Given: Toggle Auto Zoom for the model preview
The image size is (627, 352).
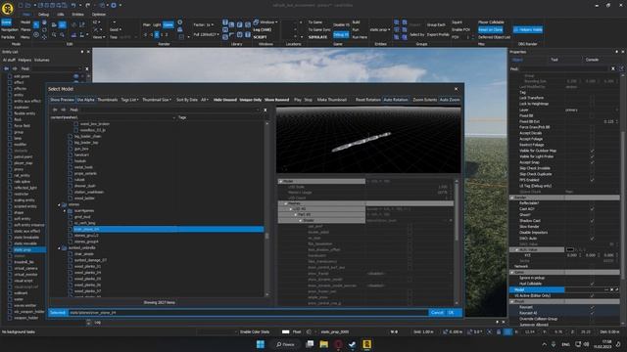Looking at the screenshot, I should (x=450, y=100).
